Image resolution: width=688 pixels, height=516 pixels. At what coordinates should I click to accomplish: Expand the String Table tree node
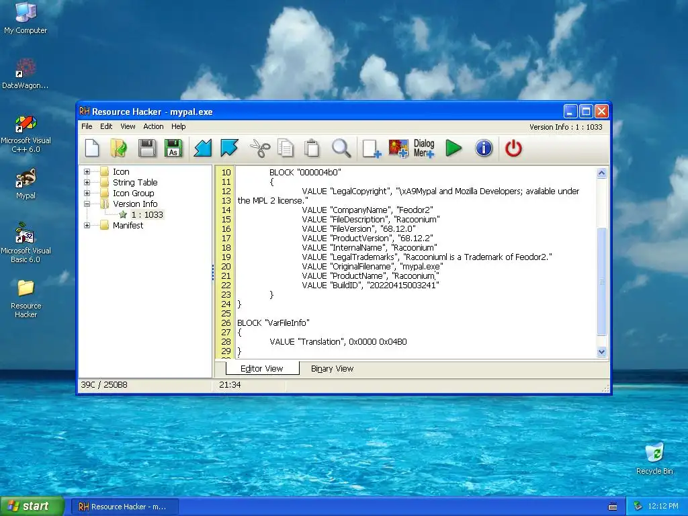click(x=87, y=183)
